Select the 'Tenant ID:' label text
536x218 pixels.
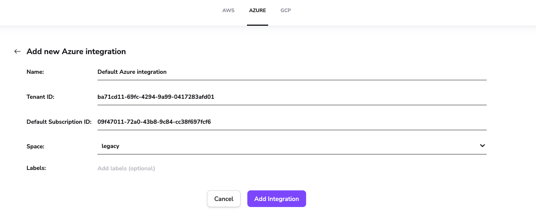pos(41,97)
